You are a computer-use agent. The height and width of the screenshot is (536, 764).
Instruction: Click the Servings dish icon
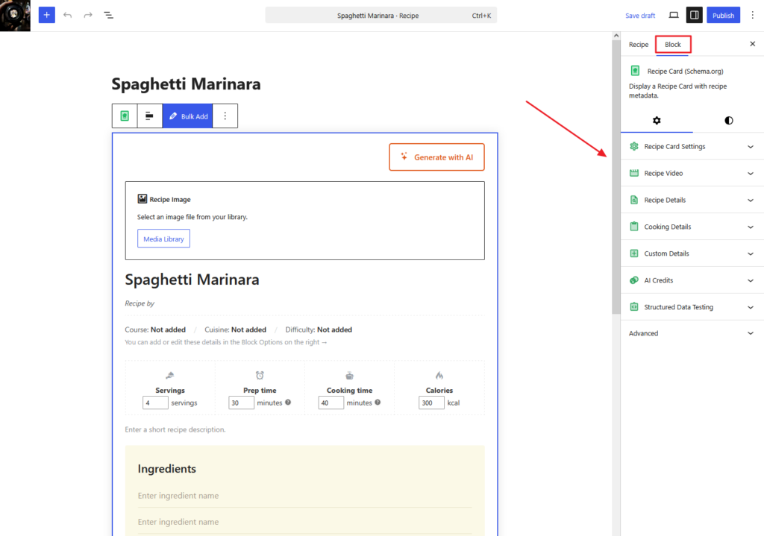click(x=169, y=375)
